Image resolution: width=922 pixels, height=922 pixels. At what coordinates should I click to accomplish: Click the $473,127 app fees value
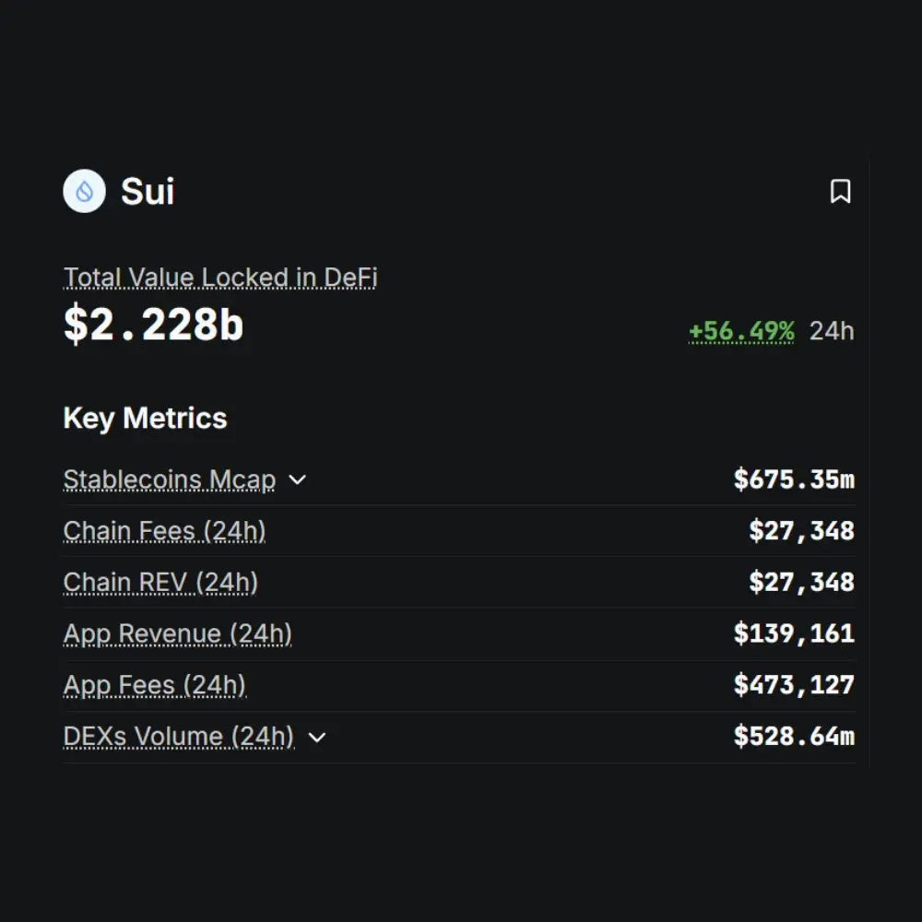tap(794, 685)
